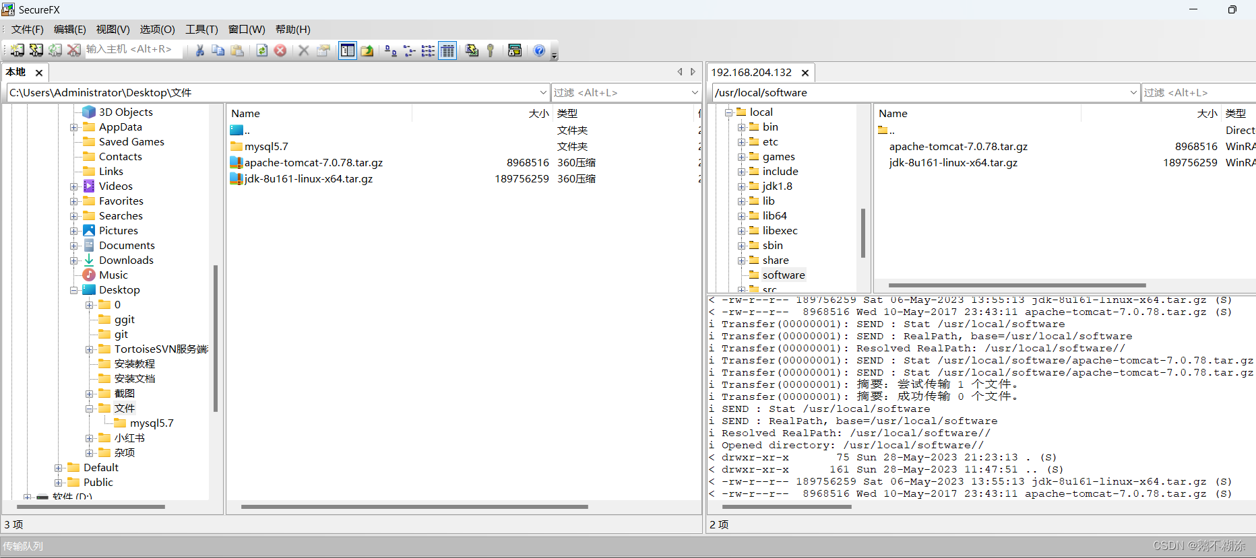The image size is (1256, 558).
Task: Close the 本地 tab
Action: [39, 73]
